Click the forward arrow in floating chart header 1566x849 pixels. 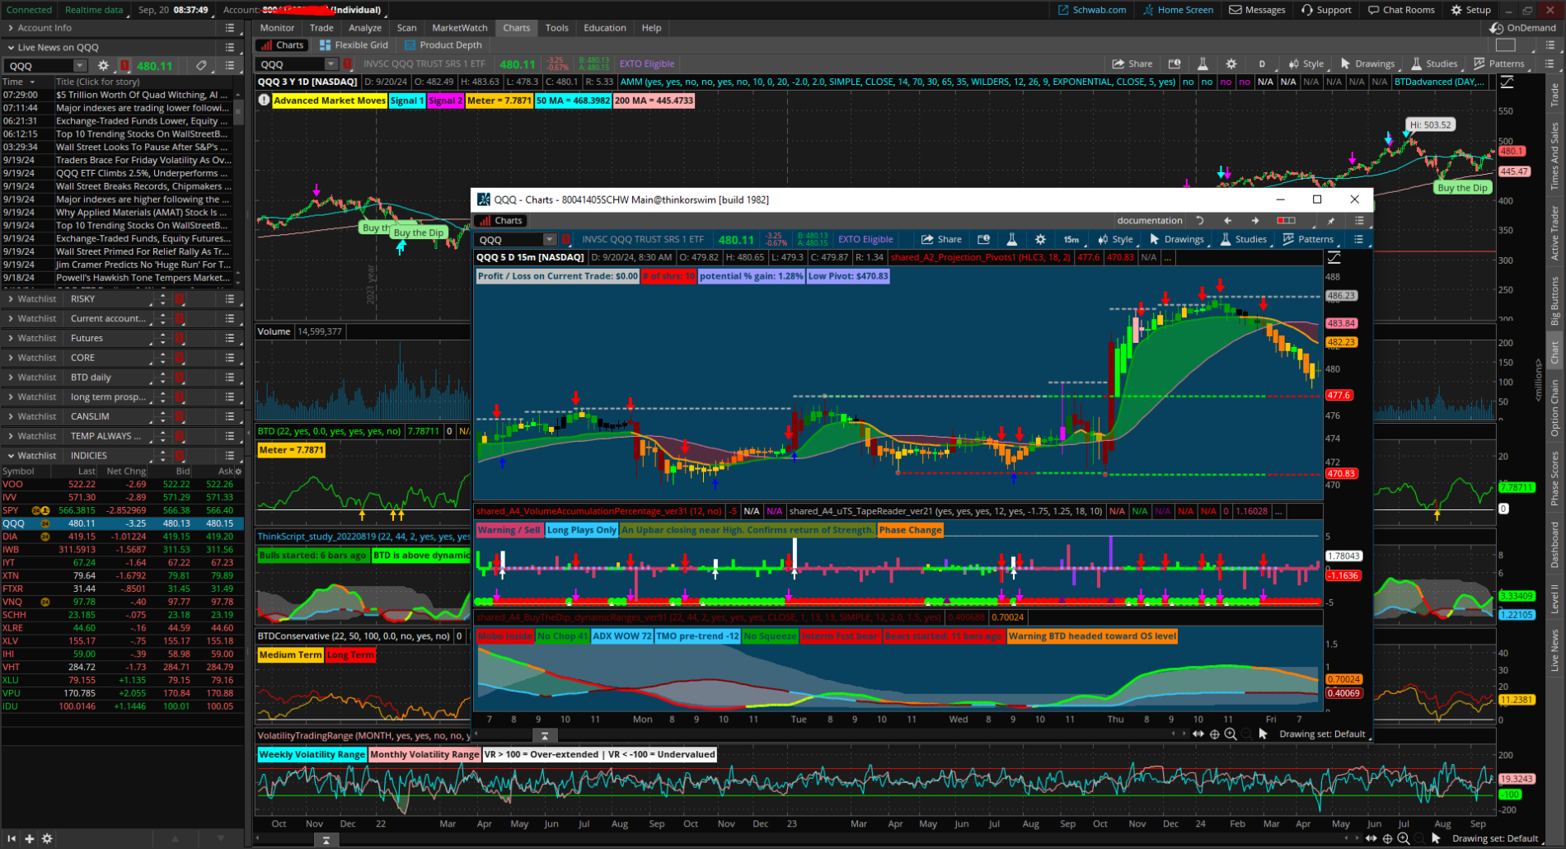point(1255,220)
